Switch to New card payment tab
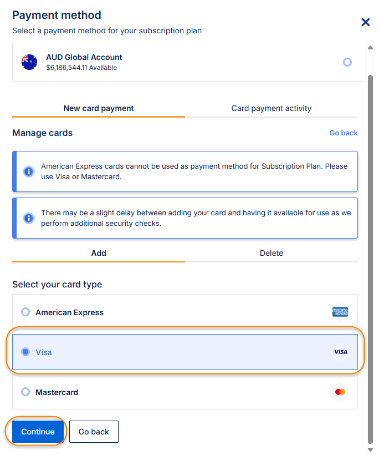The image size is (379, 455). [x=99, y=108]
